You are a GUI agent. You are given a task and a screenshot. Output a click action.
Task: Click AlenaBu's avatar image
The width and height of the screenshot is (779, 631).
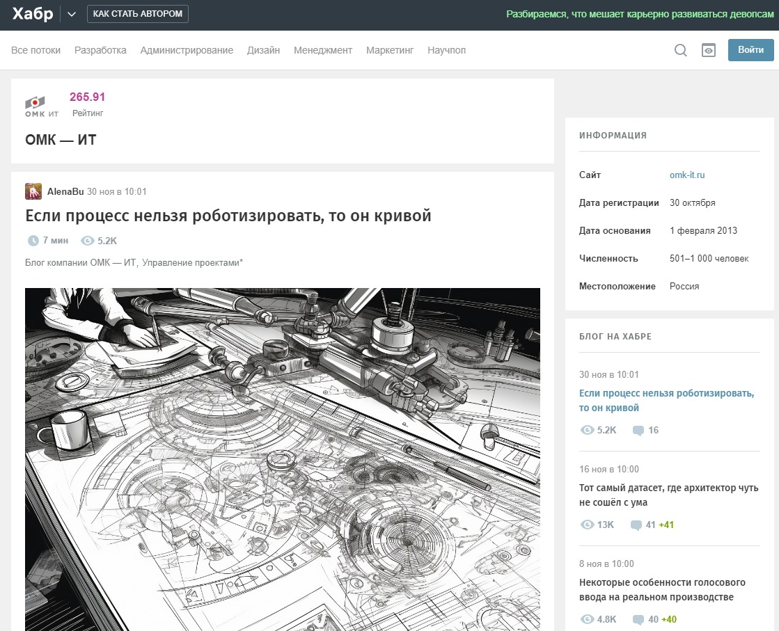click(x=33, y=191)
